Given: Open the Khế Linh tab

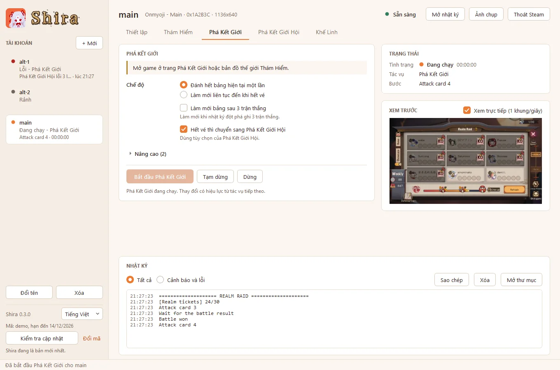Looking at the screenshot, I should (x=327, y=32).
